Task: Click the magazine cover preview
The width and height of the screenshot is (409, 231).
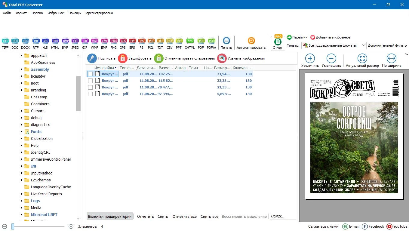Action: (x=354, y=136)
